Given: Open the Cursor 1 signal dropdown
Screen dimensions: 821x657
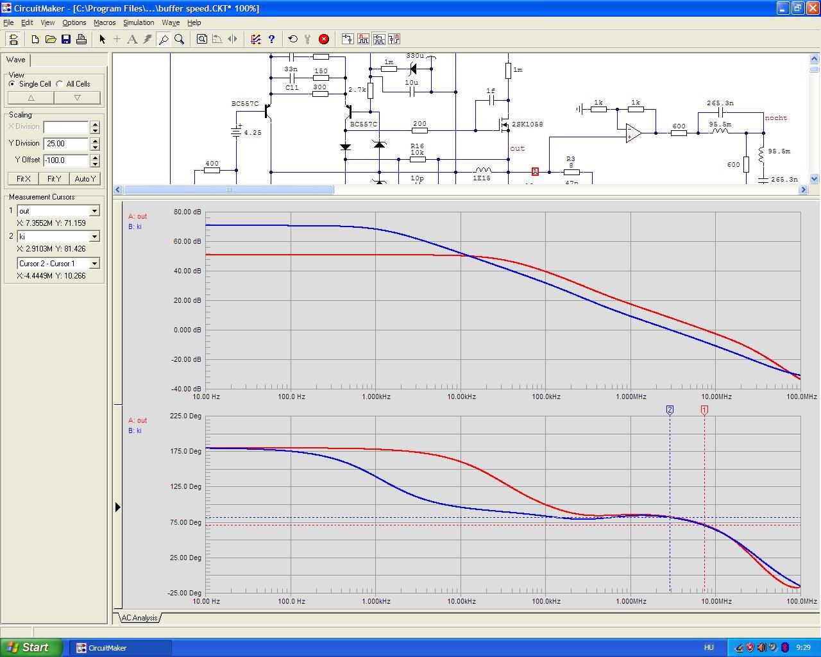Looking at the screenshot, I should coord(94,211).
